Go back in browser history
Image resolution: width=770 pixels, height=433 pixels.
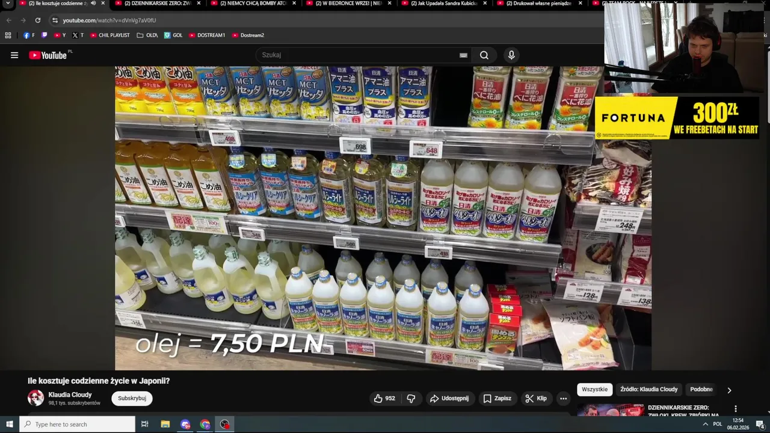pyautogui.click(x=9, y=20)
